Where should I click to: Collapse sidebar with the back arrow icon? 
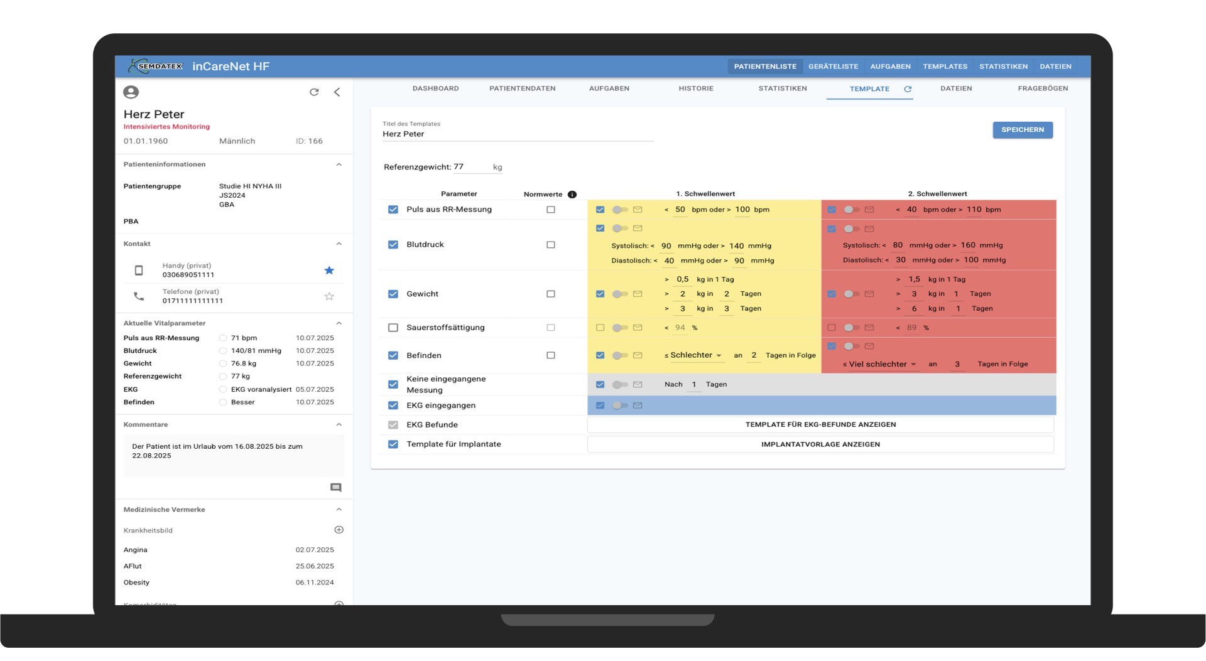[x=337, y=92]
